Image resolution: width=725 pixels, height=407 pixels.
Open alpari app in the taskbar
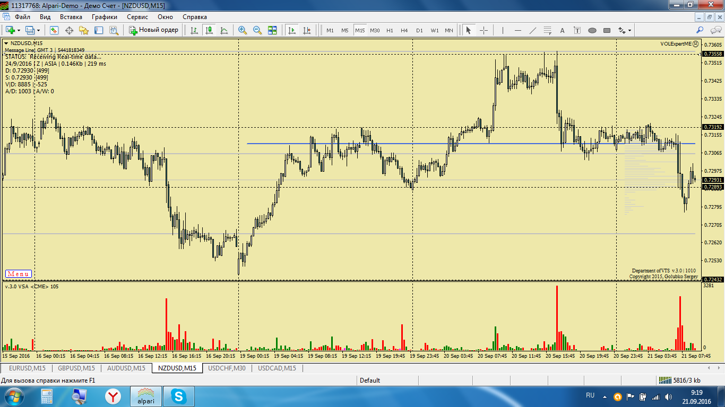[x=146, y=396]
